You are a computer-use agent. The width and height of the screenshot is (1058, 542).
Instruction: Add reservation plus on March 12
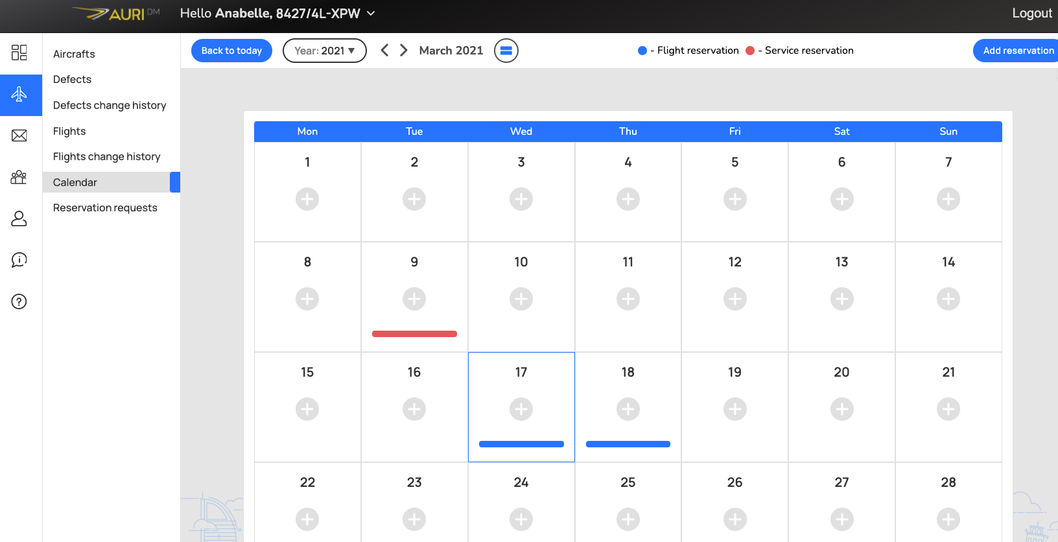click(x=735, y=299)
